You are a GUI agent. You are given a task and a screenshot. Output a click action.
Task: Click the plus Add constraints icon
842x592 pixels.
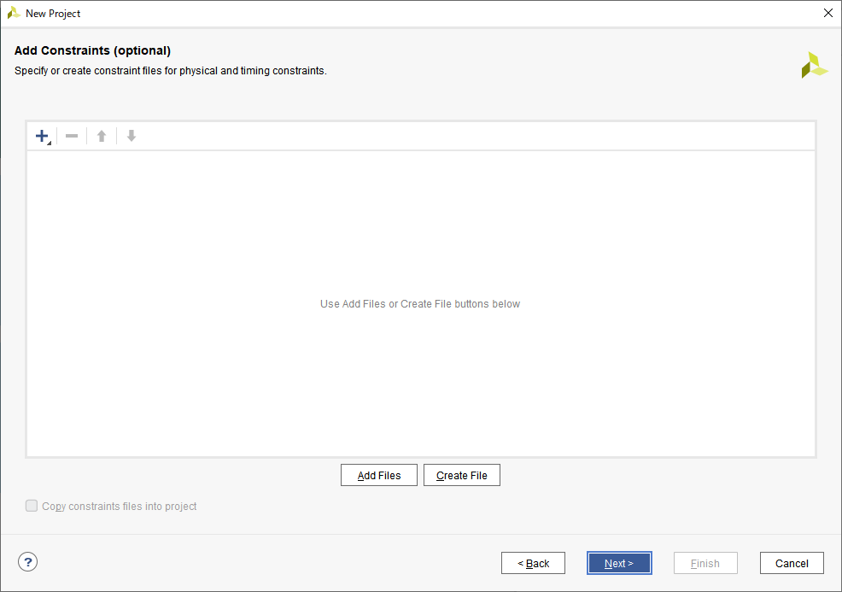42,136
